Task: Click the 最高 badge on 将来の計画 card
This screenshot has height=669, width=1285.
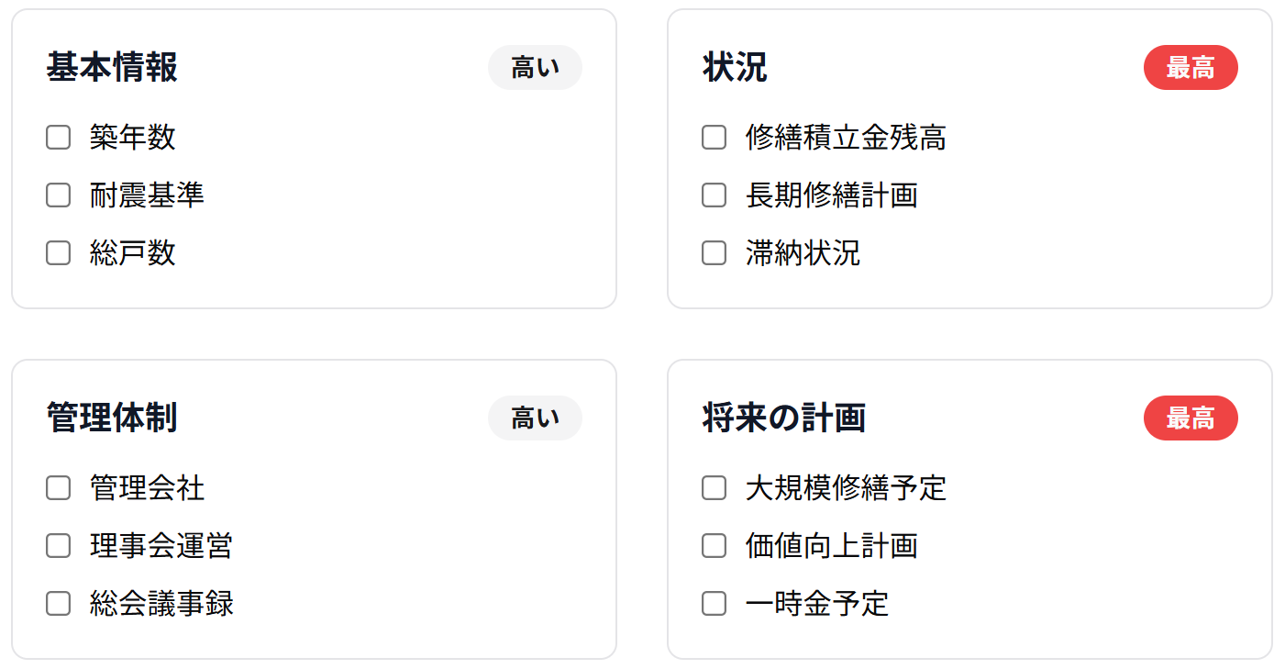Action: click(x=1191, y=418)
